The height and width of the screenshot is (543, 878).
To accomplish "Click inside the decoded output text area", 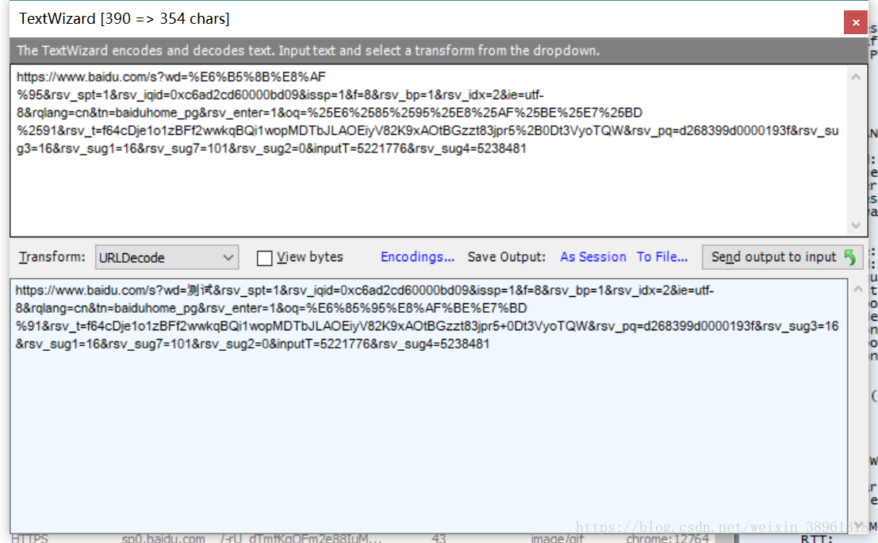I will pos(428,406).
